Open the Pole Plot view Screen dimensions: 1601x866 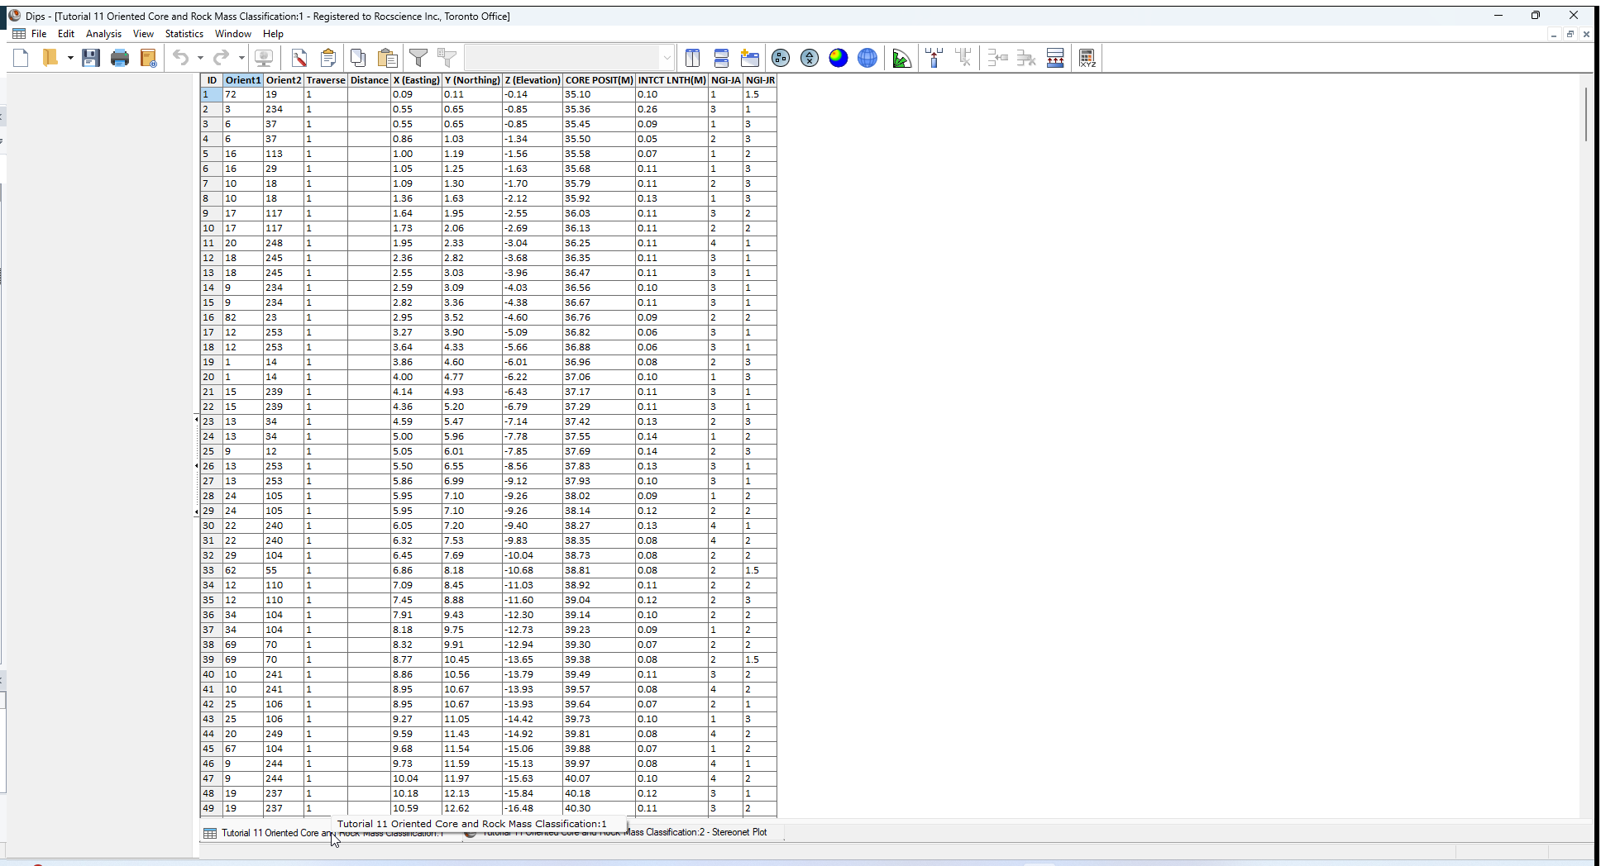tap(781, 58)
